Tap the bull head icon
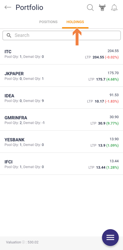The width and height of the screenshot is (123, 250). 102,8
